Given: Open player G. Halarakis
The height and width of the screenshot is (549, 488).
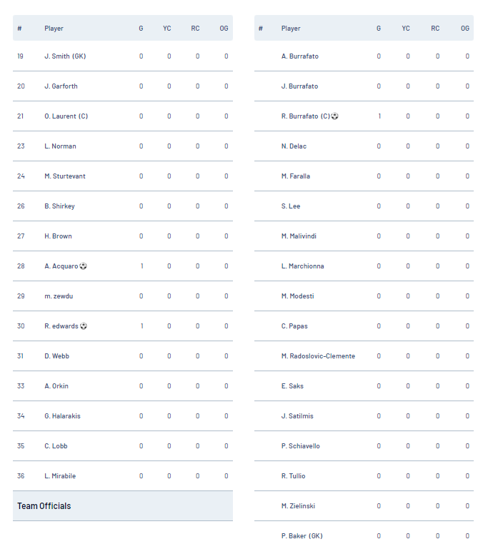Looking at the screenshot, I should click(x=62, y=416).
